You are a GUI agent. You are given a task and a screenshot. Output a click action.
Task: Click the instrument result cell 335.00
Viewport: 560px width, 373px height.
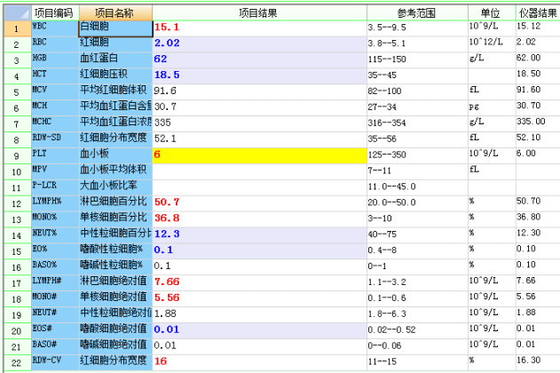[536, 123]
